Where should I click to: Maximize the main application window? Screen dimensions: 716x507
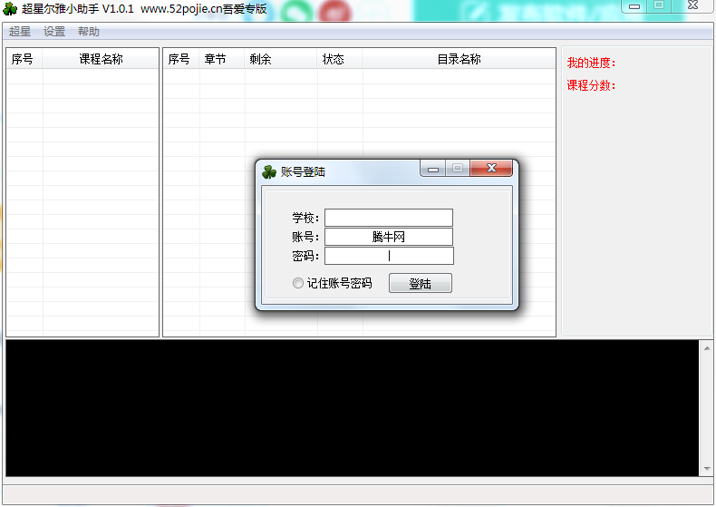[x=659, y=5]
